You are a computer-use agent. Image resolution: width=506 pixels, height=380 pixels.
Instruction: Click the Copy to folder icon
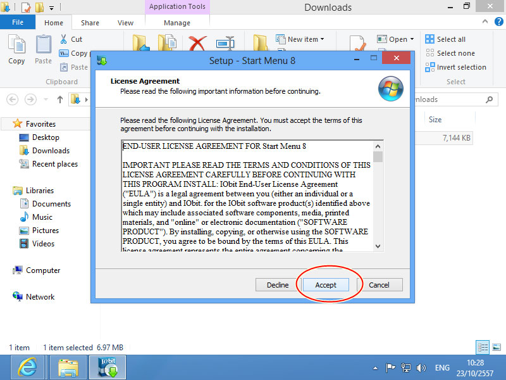pyautogui.click(x=167, y=43)
